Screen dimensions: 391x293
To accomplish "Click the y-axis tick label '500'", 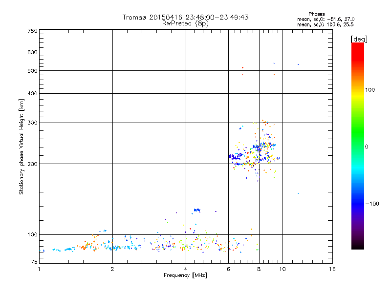I will point(32,71).
